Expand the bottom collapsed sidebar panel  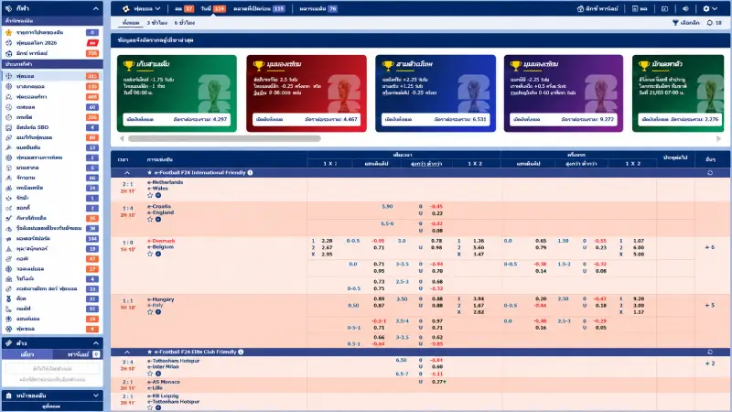52,396
